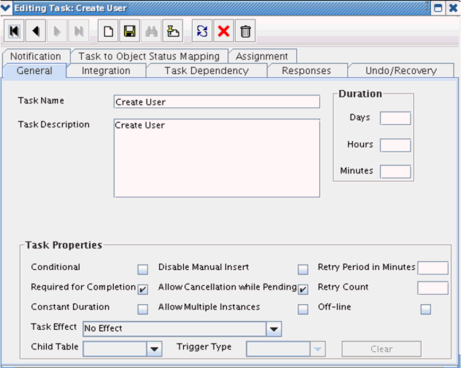The image size is (461, 368).
Task: Click the Clear button
Action: click(381, 349)
